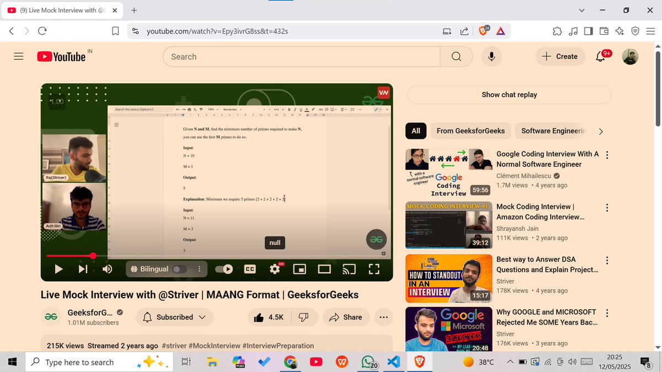
Task: Open the account avatar menu
Action: pos(630,56)
